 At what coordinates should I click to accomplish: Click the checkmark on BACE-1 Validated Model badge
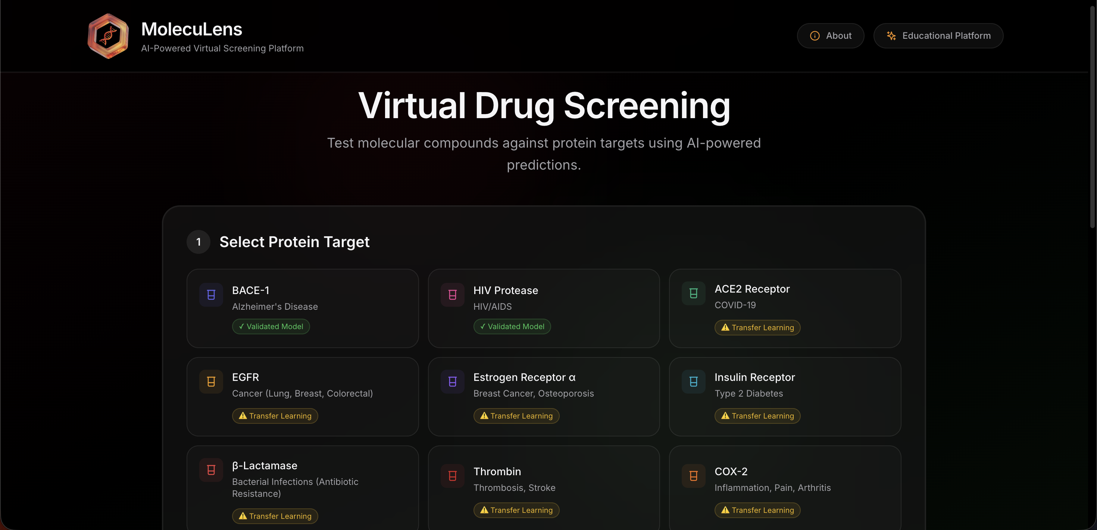tap(241, 326)
